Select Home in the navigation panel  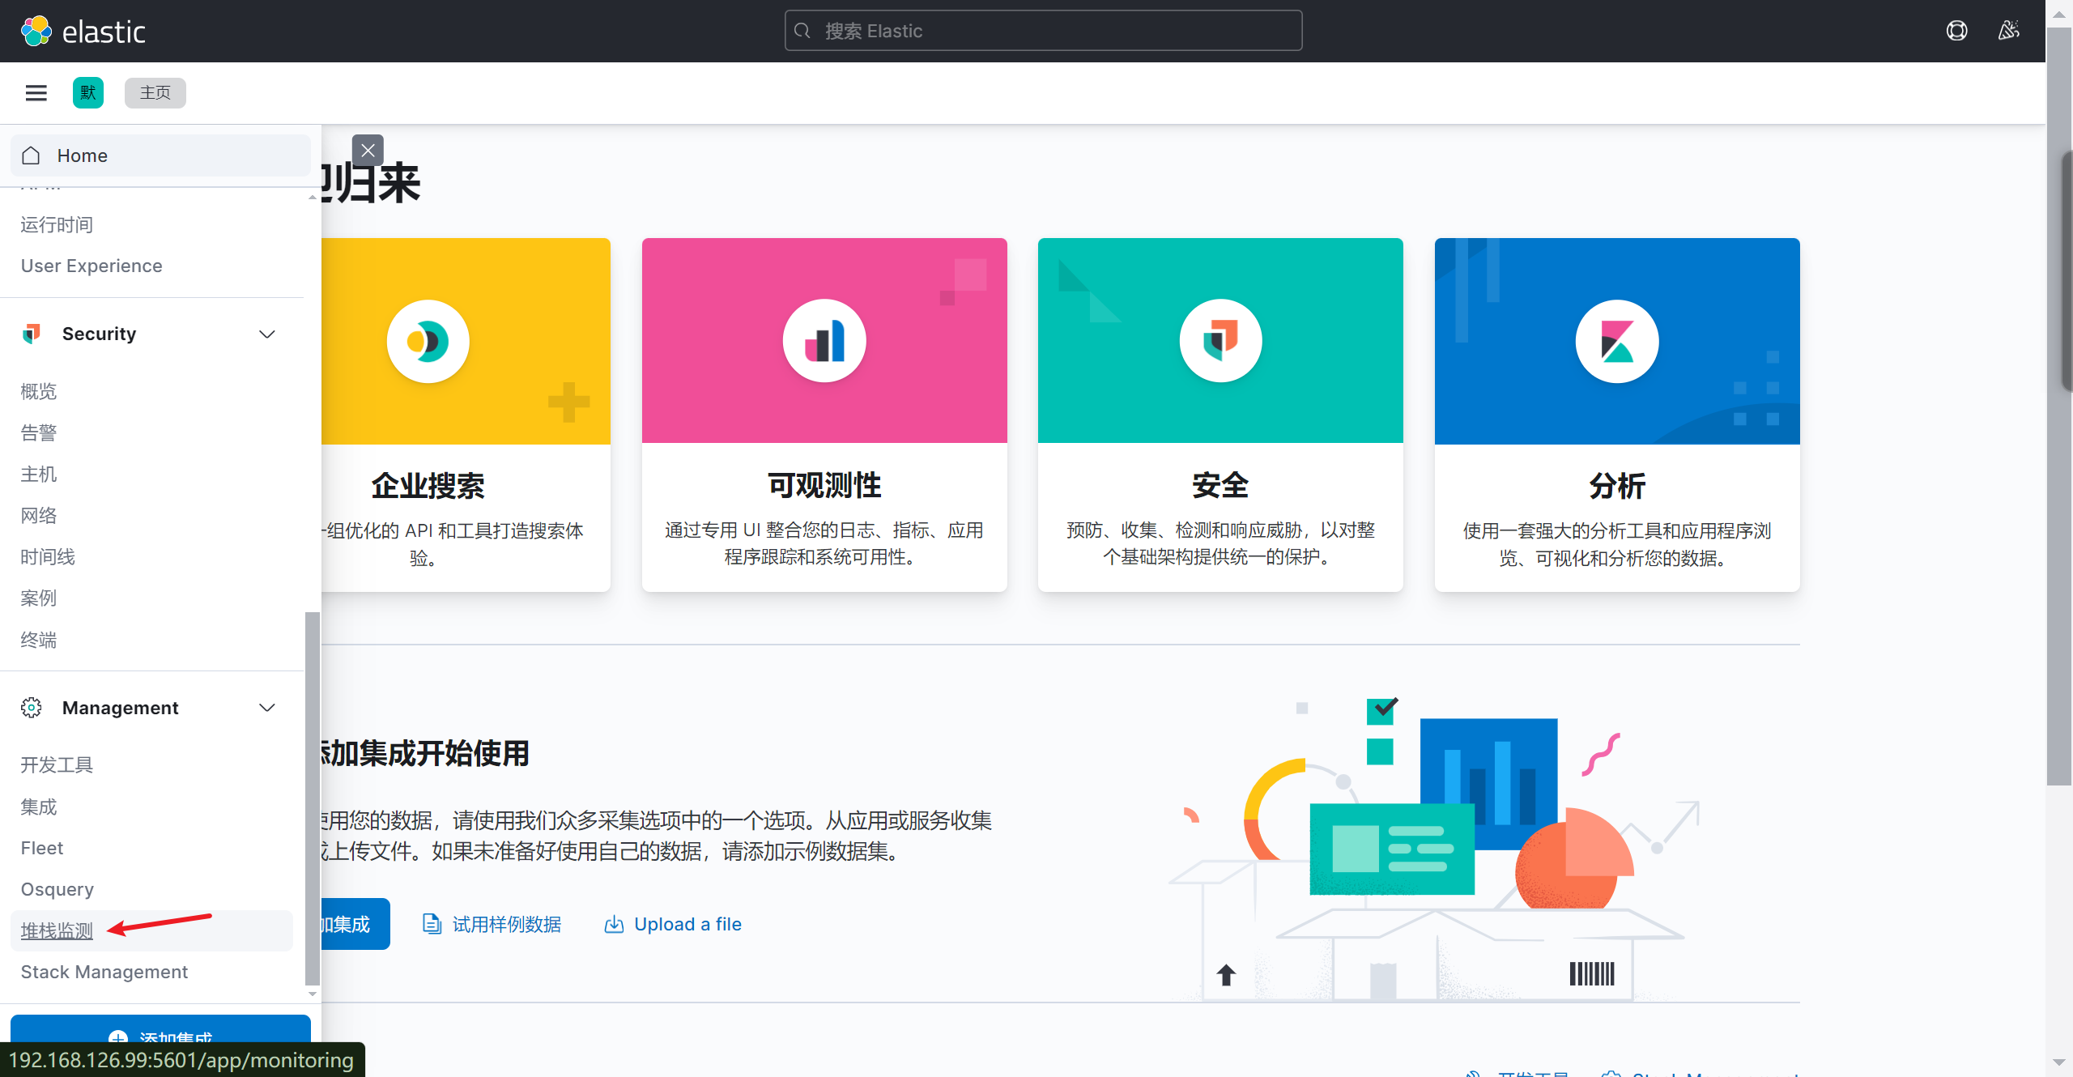(160, 155)
